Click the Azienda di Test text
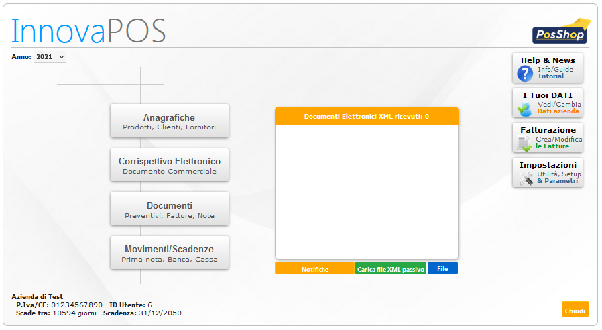The width and height of the screenshot is (602, 330). [38, 296]
